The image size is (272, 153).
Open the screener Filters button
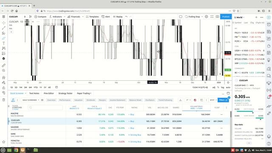[x=223, y=100]
